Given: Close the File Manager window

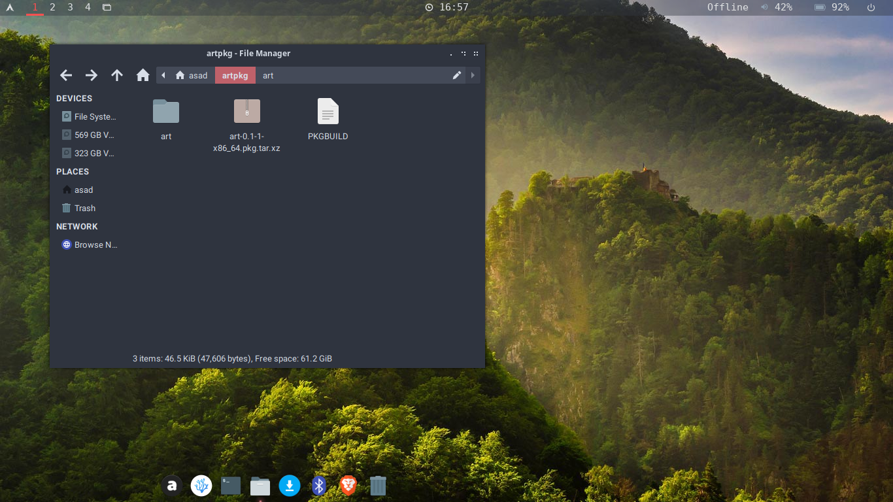Looking at the screenshot, I should coord(476,54).
